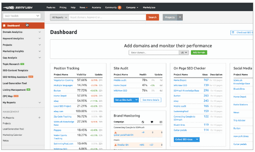This screenshot has height=152, width=255.
Task: Click the Enter domain input field
Action: tap(154, 53)
